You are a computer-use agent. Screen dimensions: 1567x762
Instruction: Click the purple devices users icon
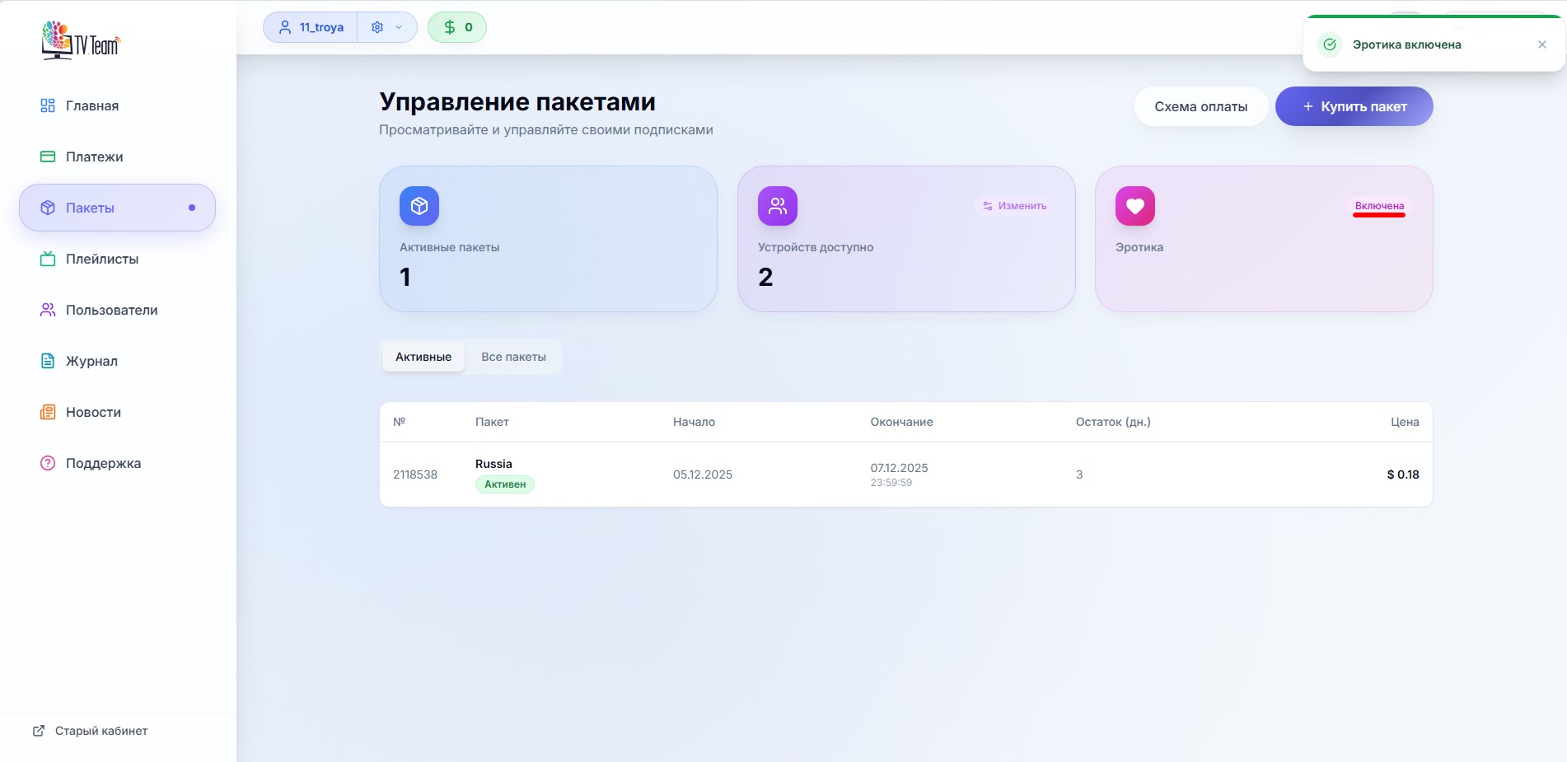coord(777,206)
